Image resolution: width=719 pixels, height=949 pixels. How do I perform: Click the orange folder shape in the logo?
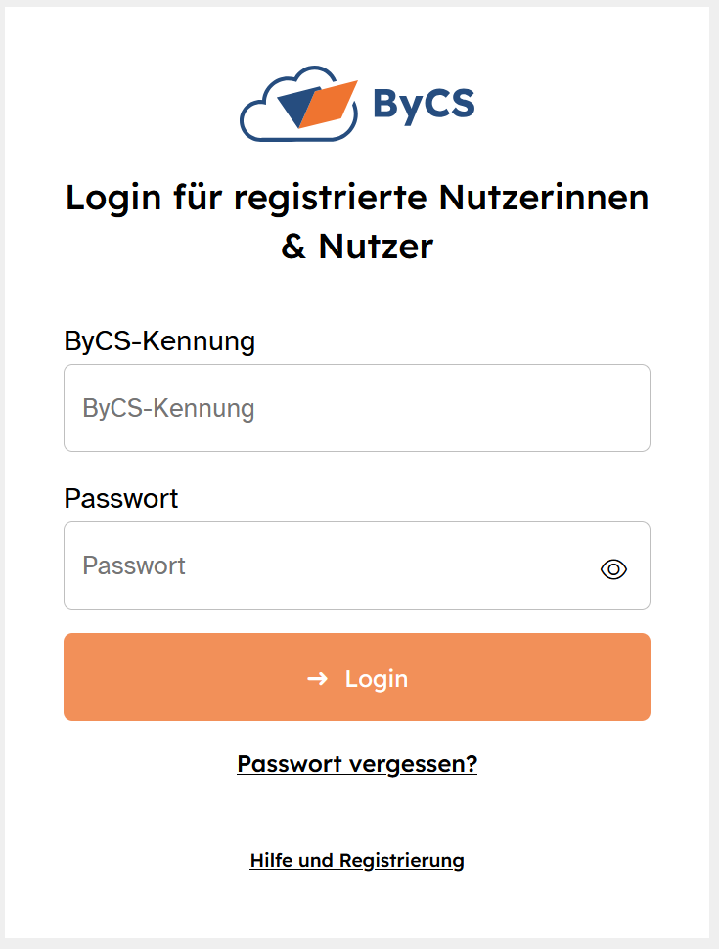[331, 106]
